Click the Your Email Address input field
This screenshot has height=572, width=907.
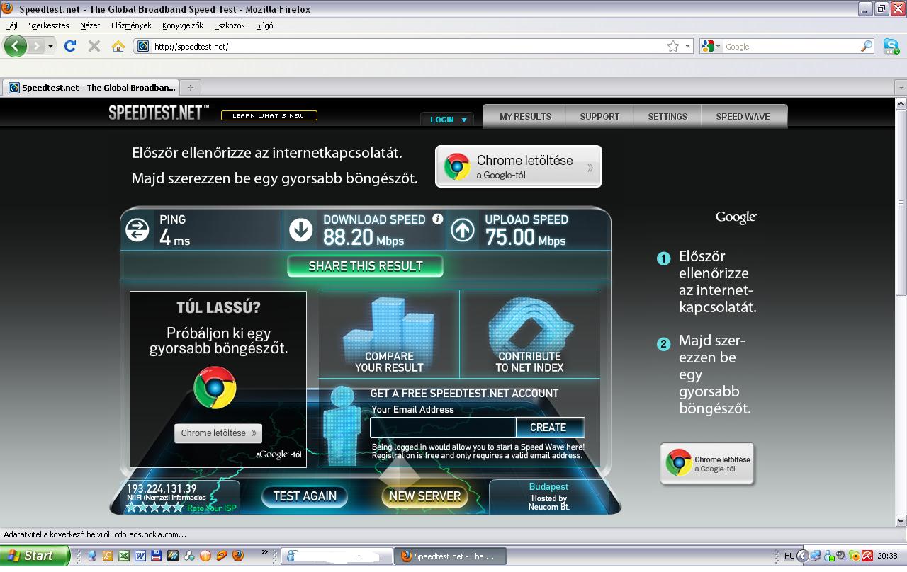[x=443, y=428]
